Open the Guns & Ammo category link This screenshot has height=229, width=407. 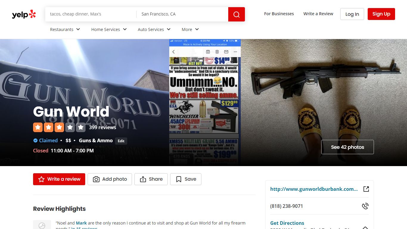click(x=96, y=140)
